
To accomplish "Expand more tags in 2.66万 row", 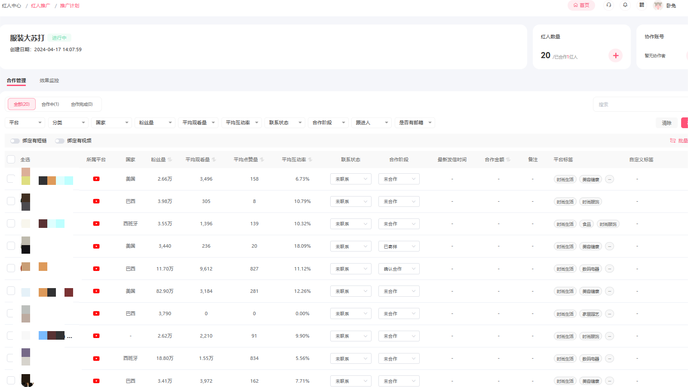I will [x=609, y=179].
